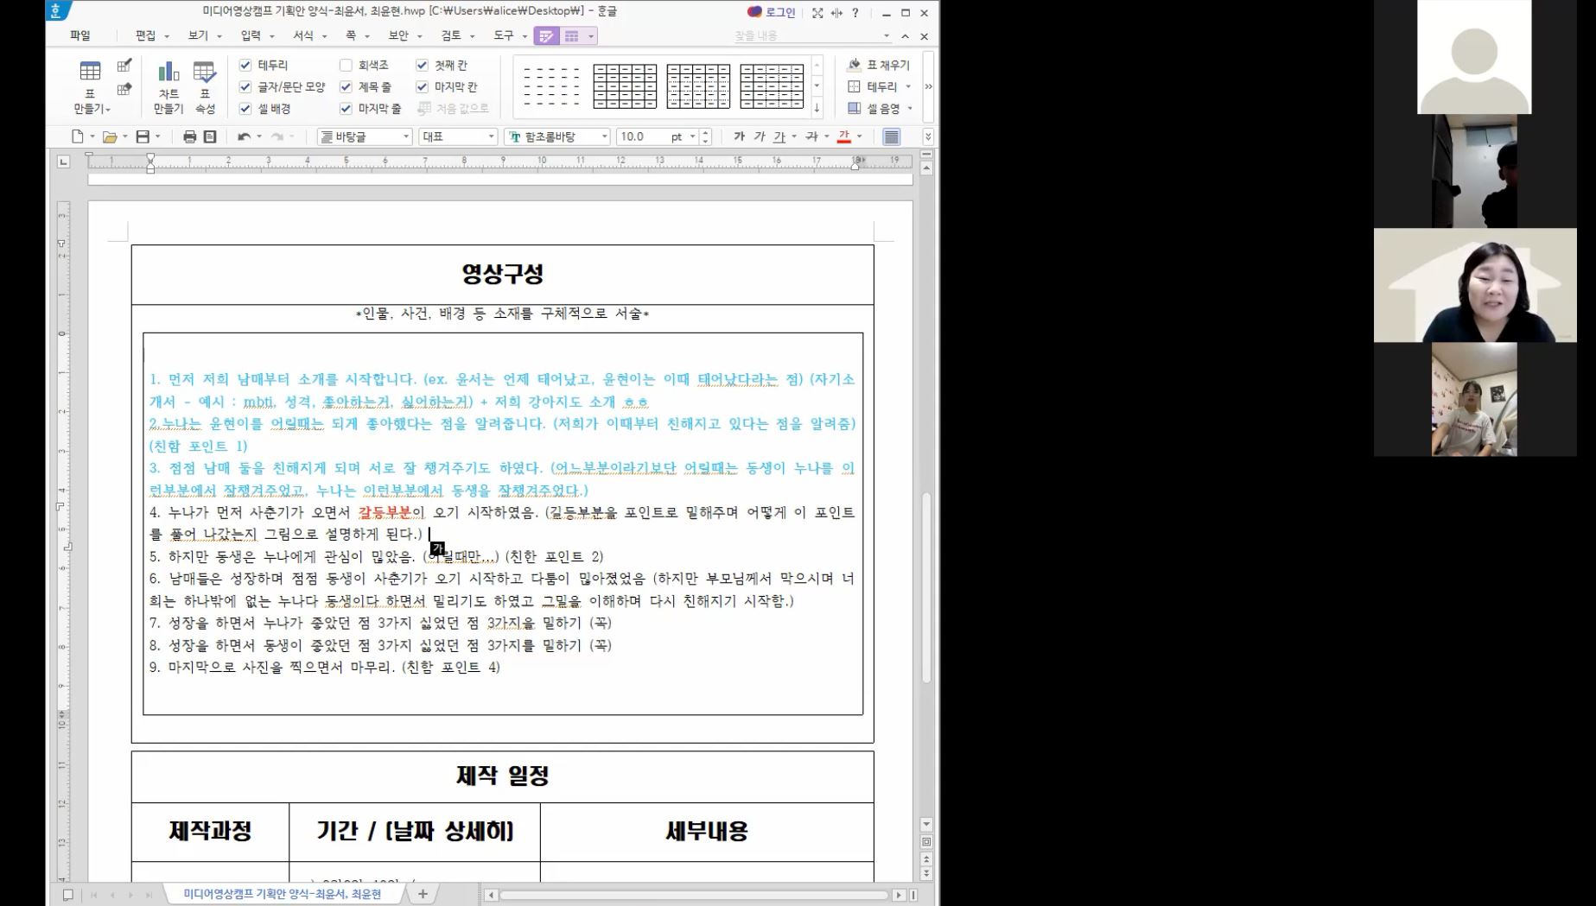Click the vertical scrollbar thumb
1596x906 pixels.
point(926,587)
